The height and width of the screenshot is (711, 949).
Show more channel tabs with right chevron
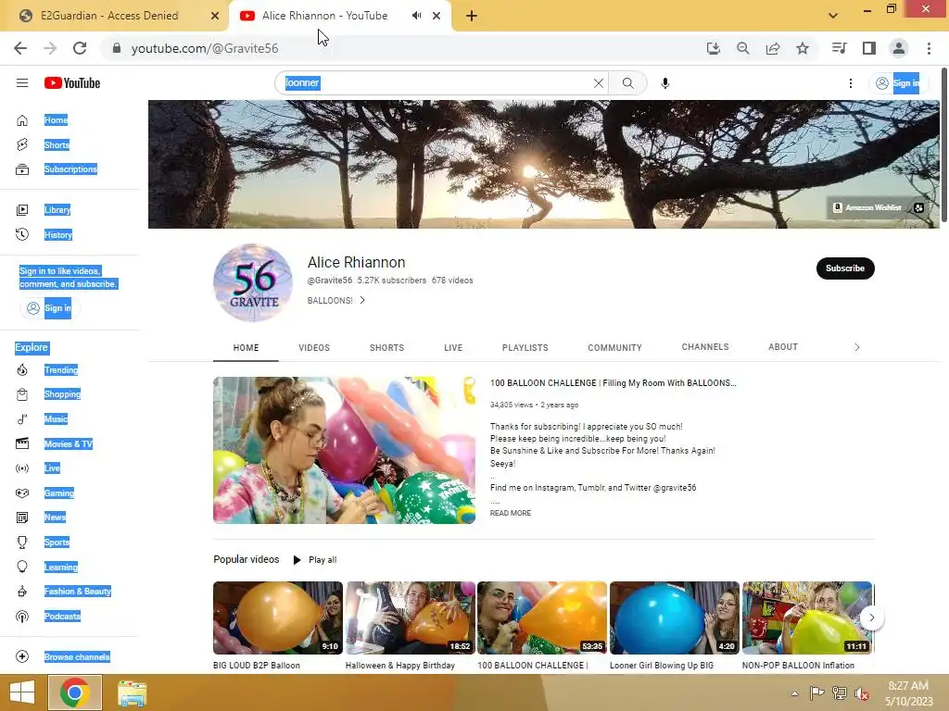pyautogui.click(x=856, y=347)
